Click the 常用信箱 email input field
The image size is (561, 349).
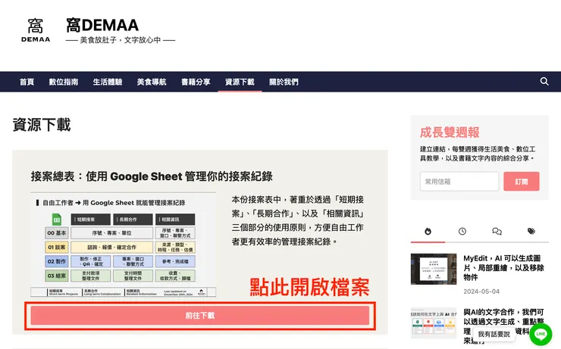pos(459,182)
